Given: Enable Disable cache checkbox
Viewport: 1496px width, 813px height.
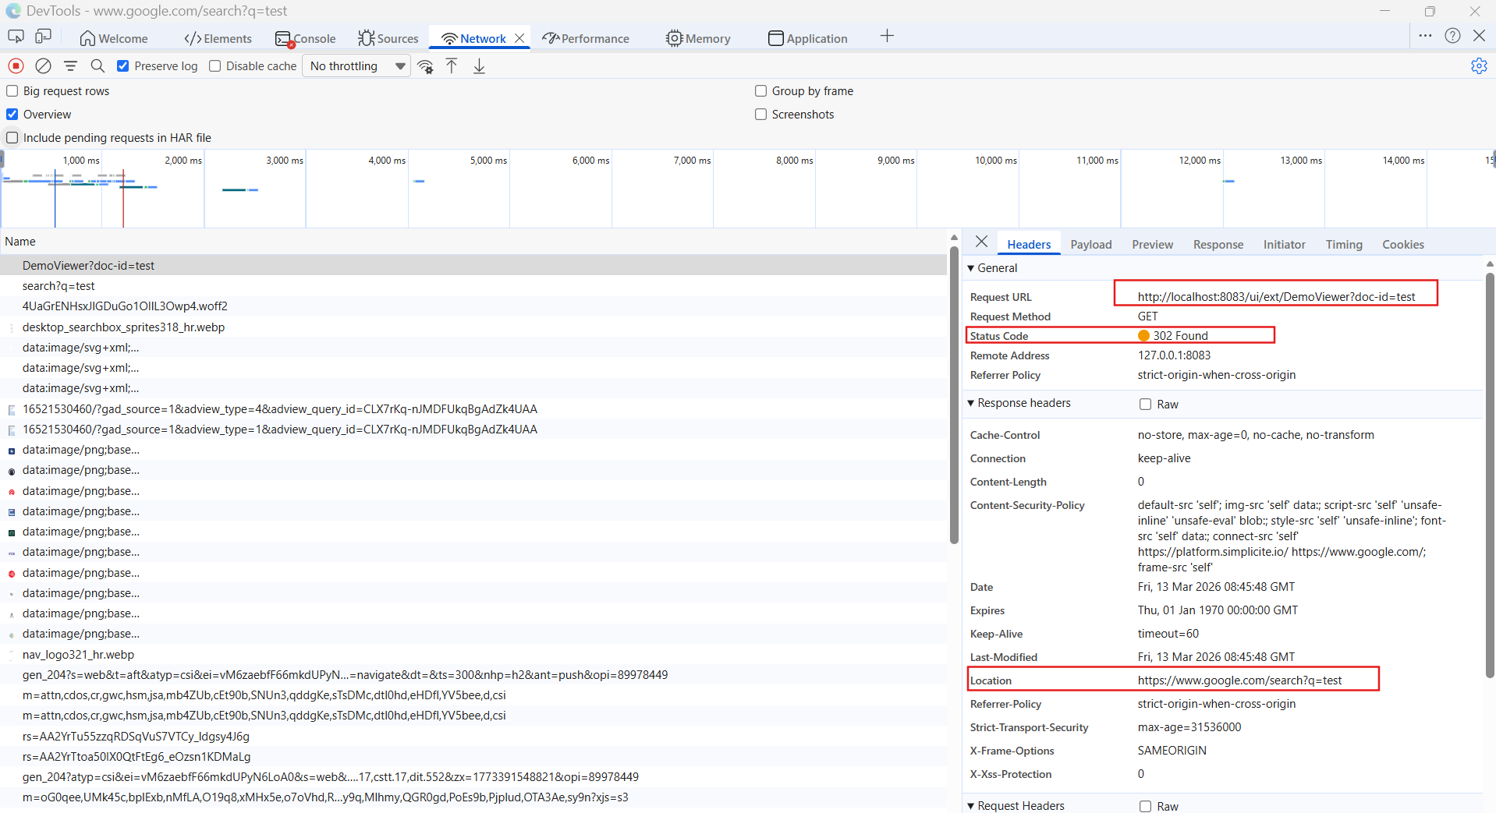Looking at the screenshot, I should click(x=215, y=66).
